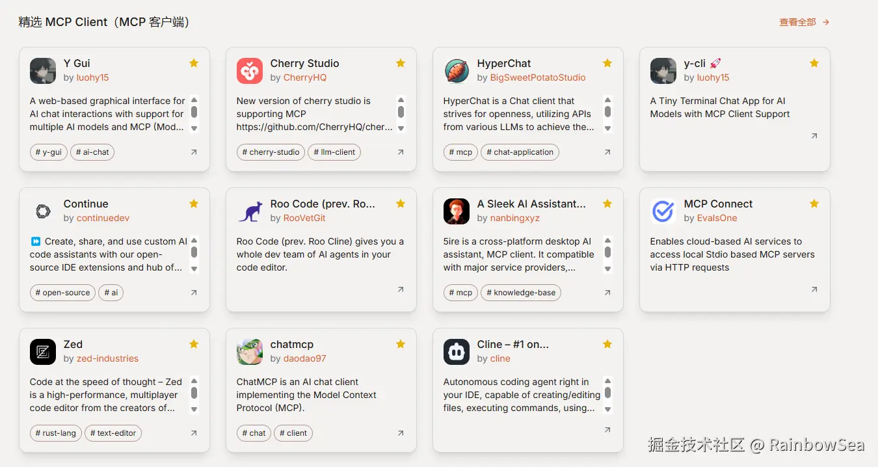The image size is (878, 467).
Task: Click the Continue hexagon logo
Action: tap(43, 211)
